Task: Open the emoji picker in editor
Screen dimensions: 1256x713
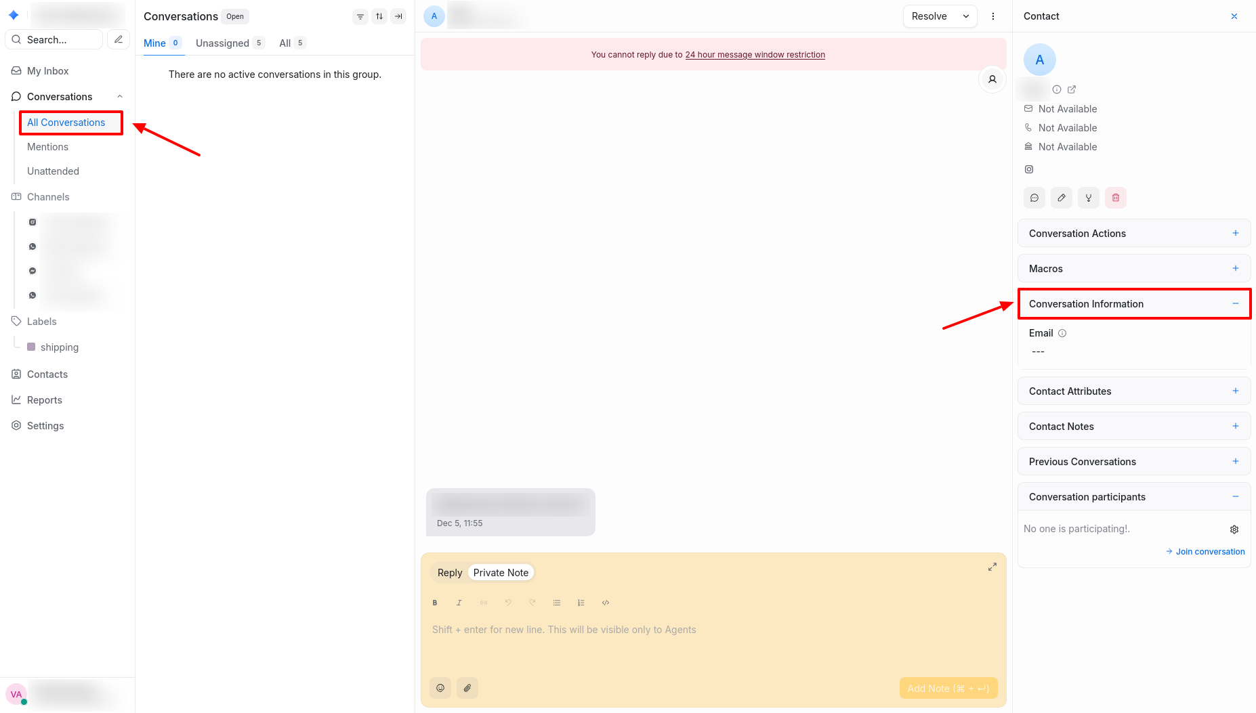Action: pos(440,688)
